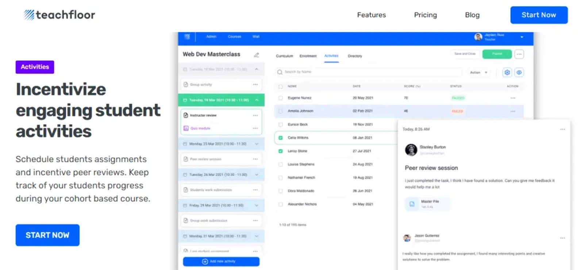Open options for Instructor review item
The image size is (584, 270).
[x=255, y=116]
